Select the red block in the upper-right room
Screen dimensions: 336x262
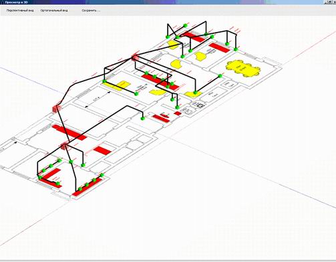(x=219, y=48)
